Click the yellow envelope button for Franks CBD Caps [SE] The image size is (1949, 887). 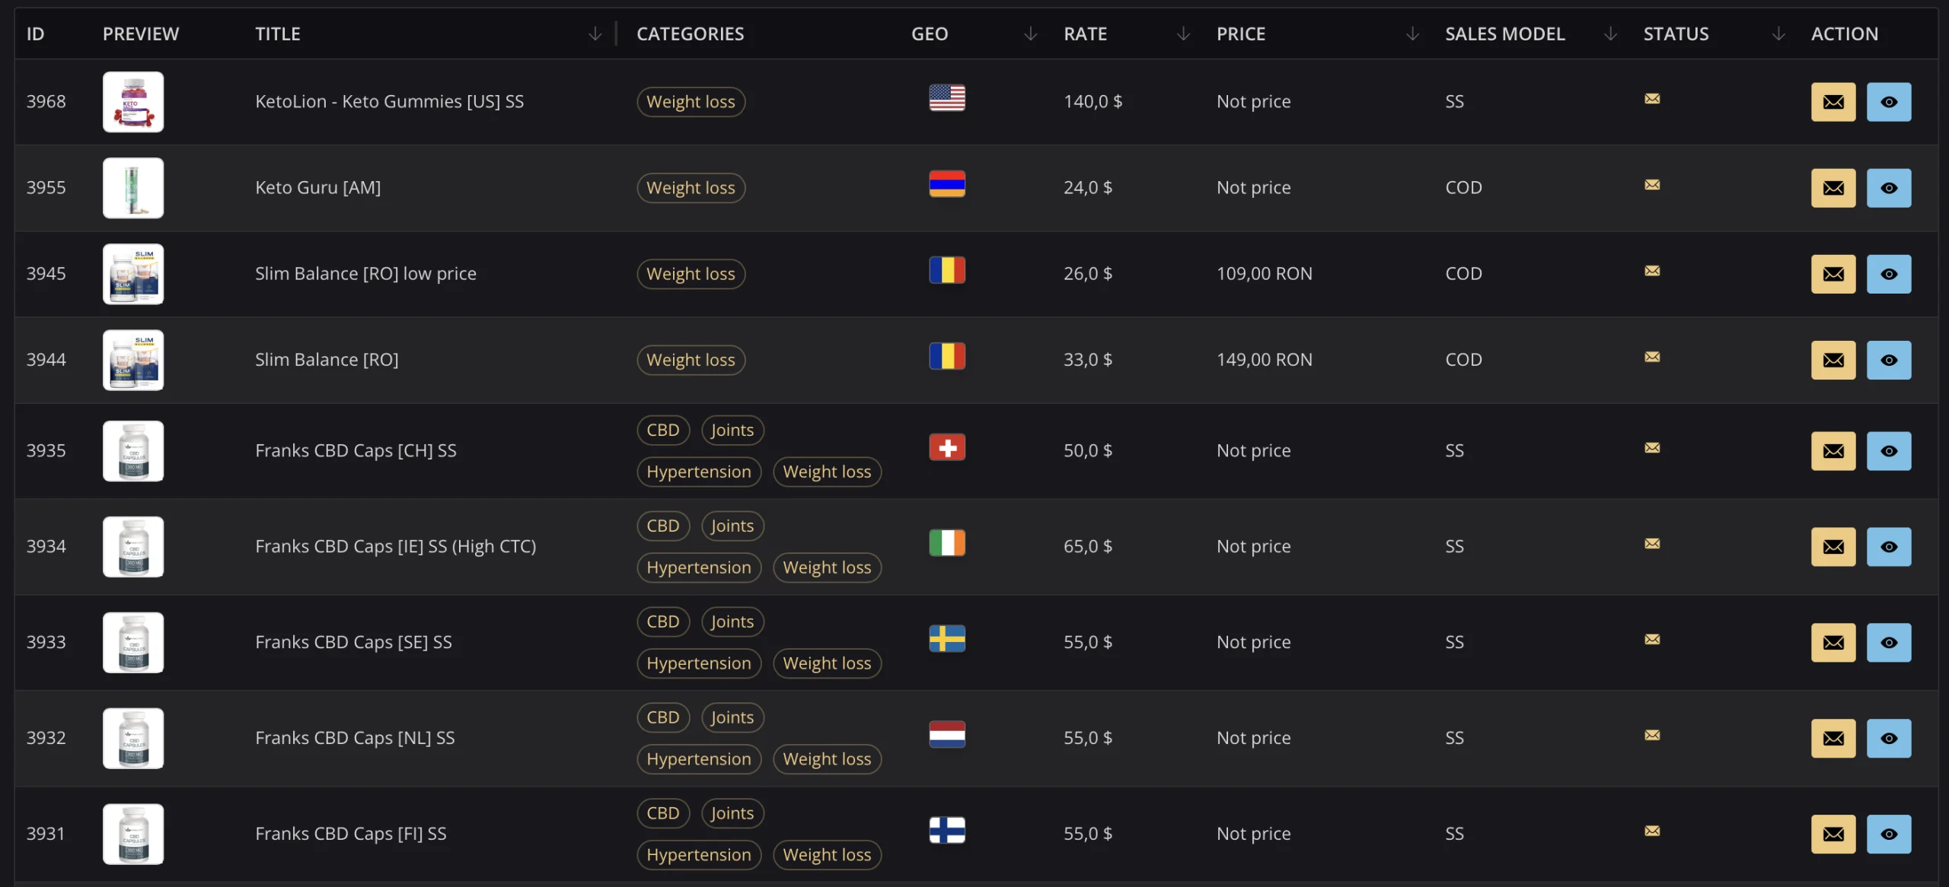[x=1833, y=643]
